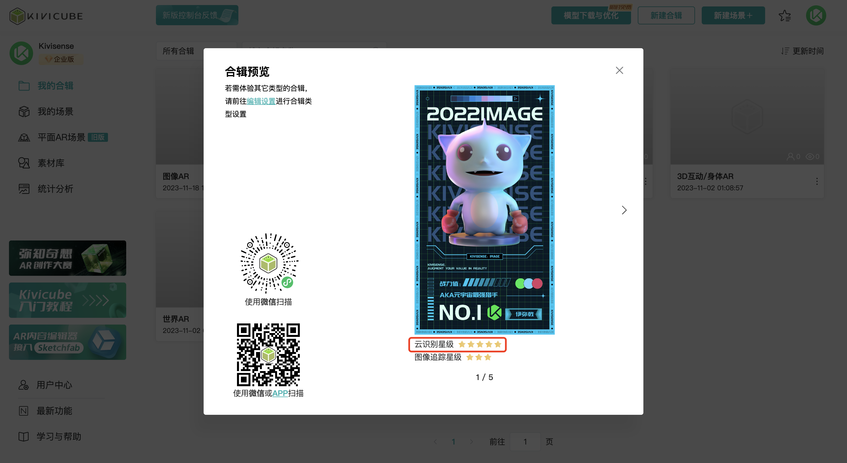This screenshot has height=463, width=847.
Task: Open 我的场景 in sidebar
Action: [55, 111]
